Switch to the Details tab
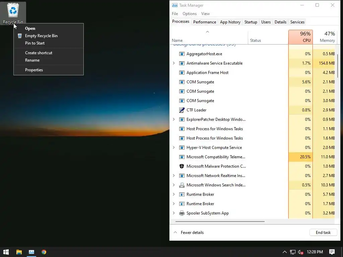This screenshot has height=257, width=343. click(280, 22)
